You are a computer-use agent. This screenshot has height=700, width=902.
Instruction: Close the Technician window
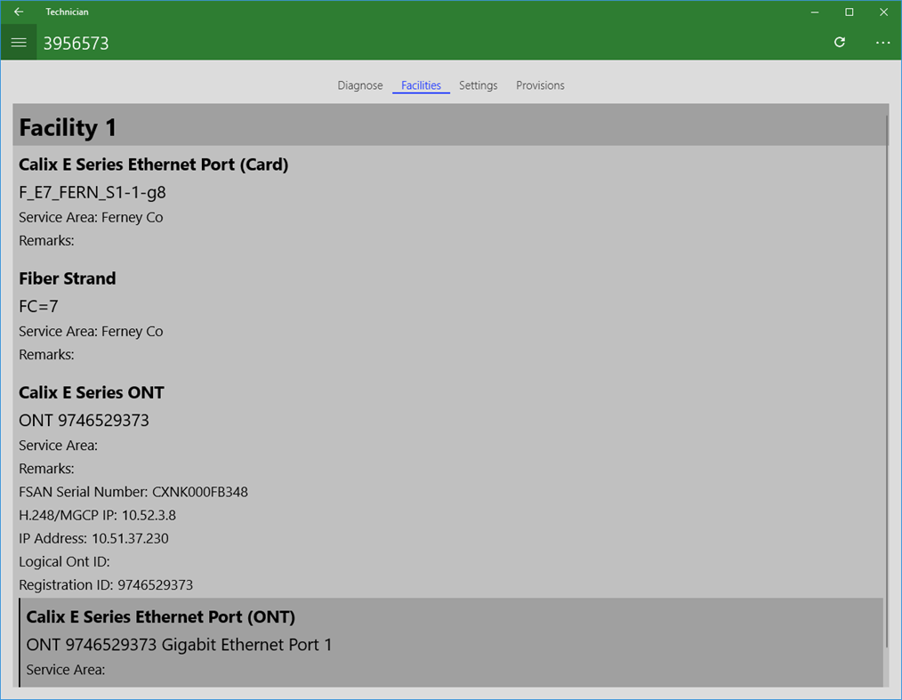[883, 12]
